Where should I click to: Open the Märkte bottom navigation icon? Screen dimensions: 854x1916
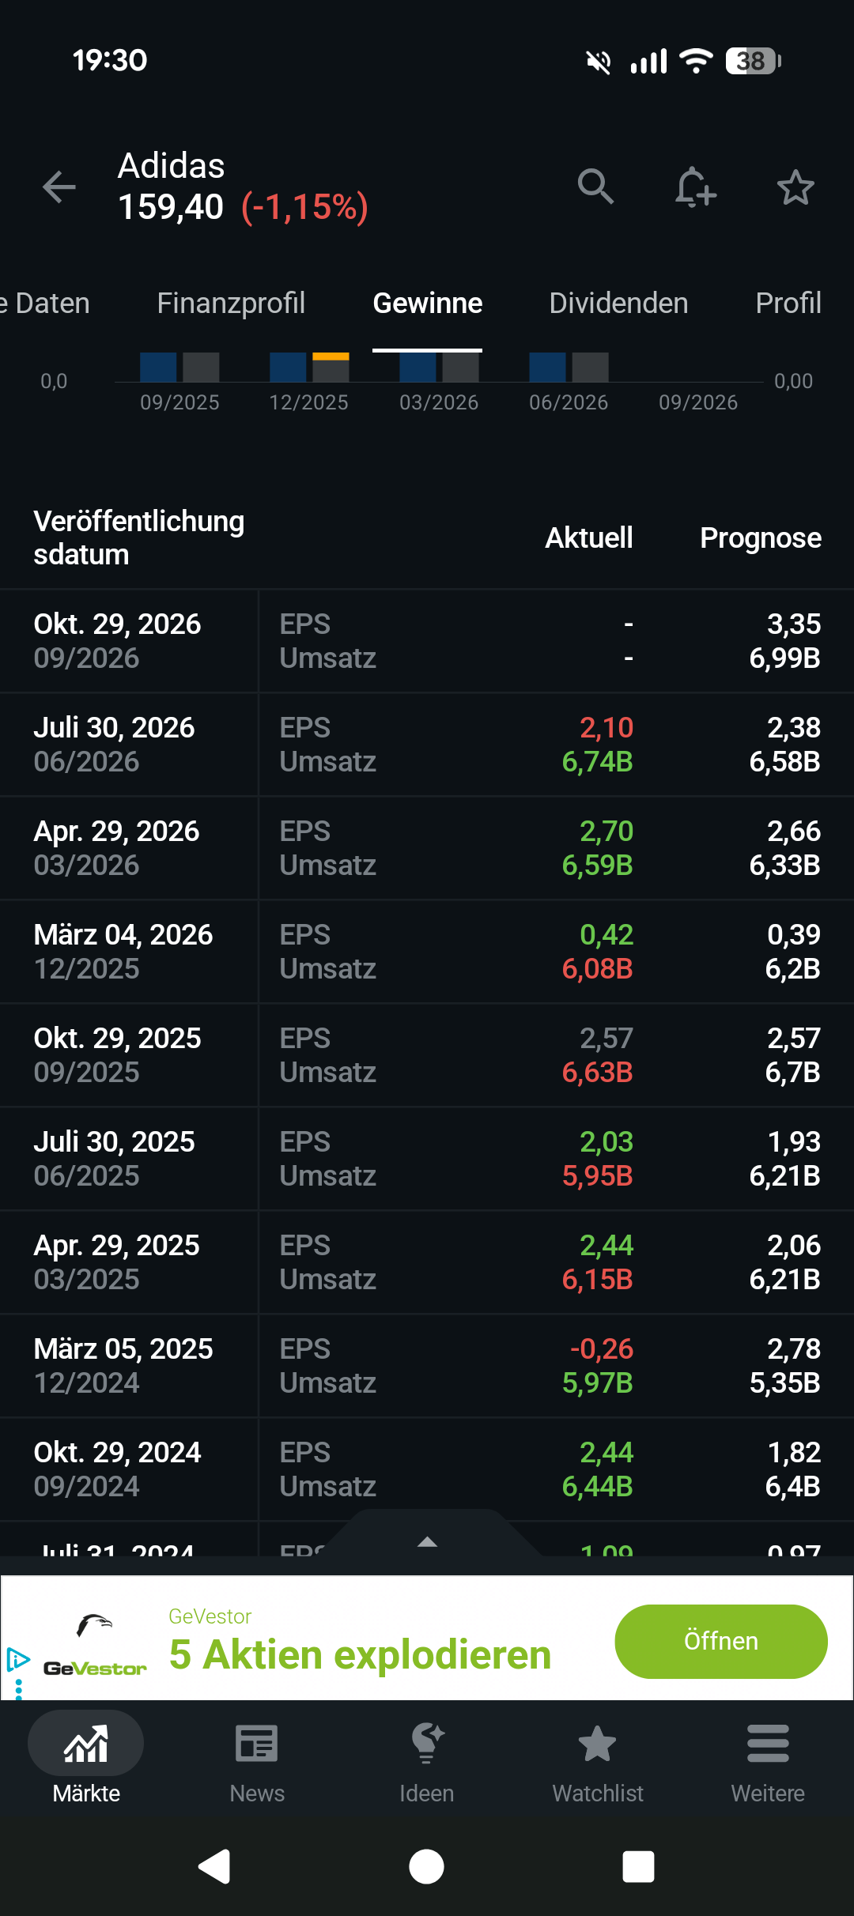(x=86, y=1742)
